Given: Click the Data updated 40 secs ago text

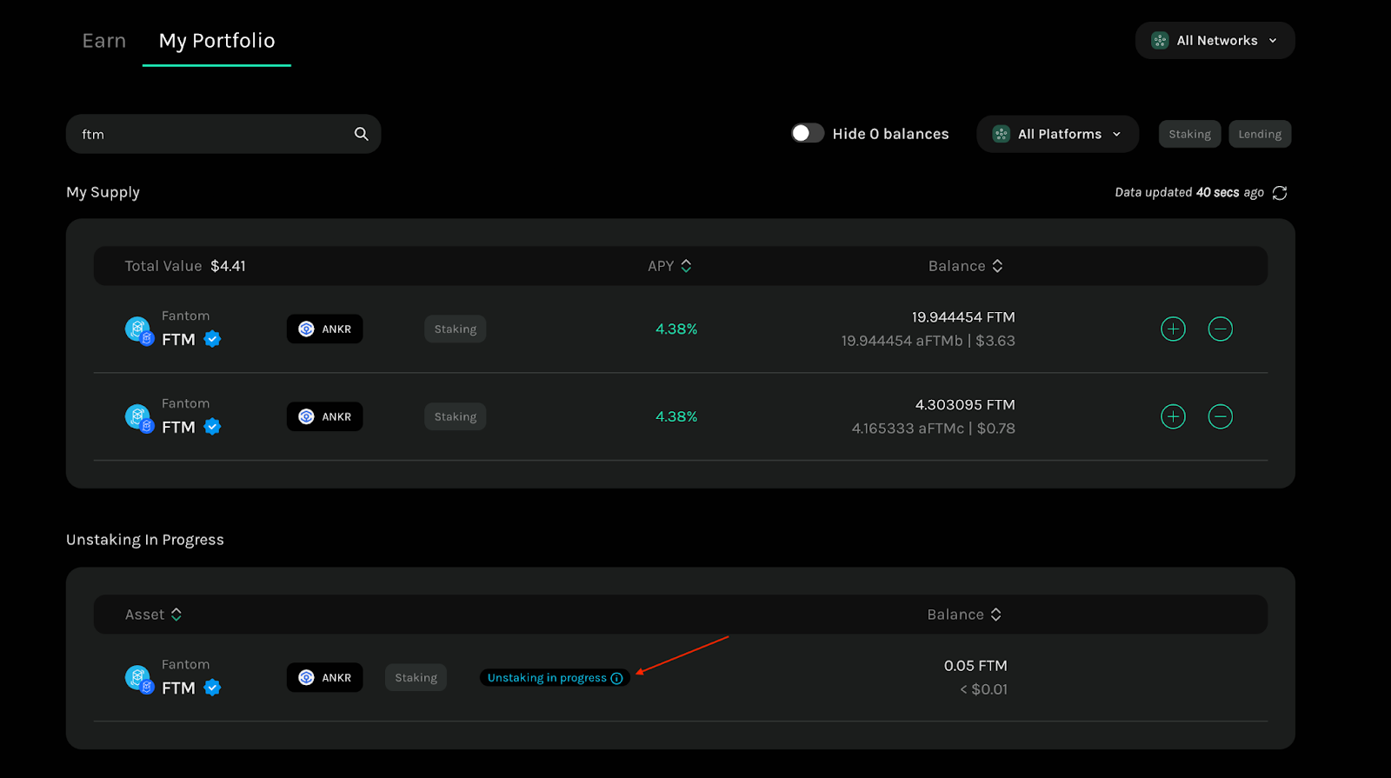Looking at the screenshot, I should tap(1189, 192).
